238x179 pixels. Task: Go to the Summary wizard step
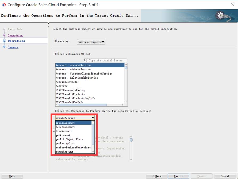tap(13, 47)
